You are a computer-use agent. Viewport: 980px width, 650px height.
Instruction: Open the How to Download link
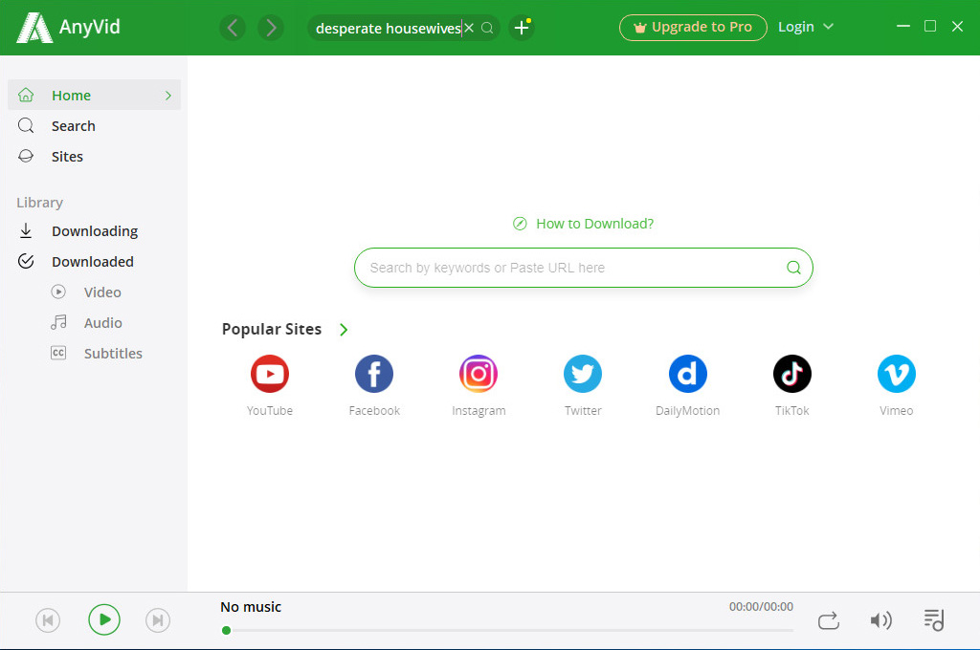[583, 224]
